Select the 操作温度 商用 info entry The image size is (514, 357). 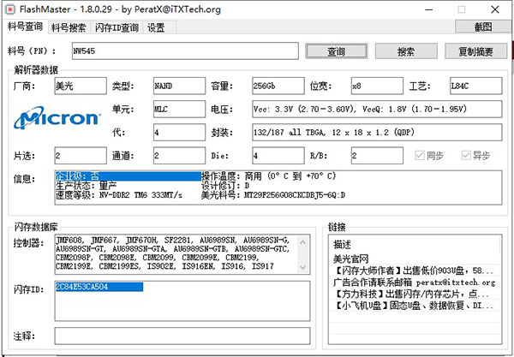pyautogui.click(x=269, y=176)
